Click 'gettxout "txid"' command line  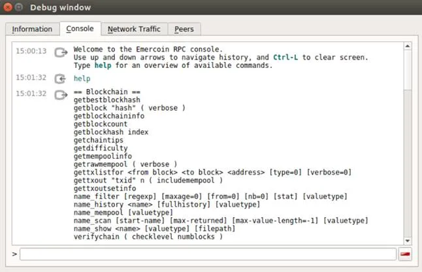click(x=148, y=180)
